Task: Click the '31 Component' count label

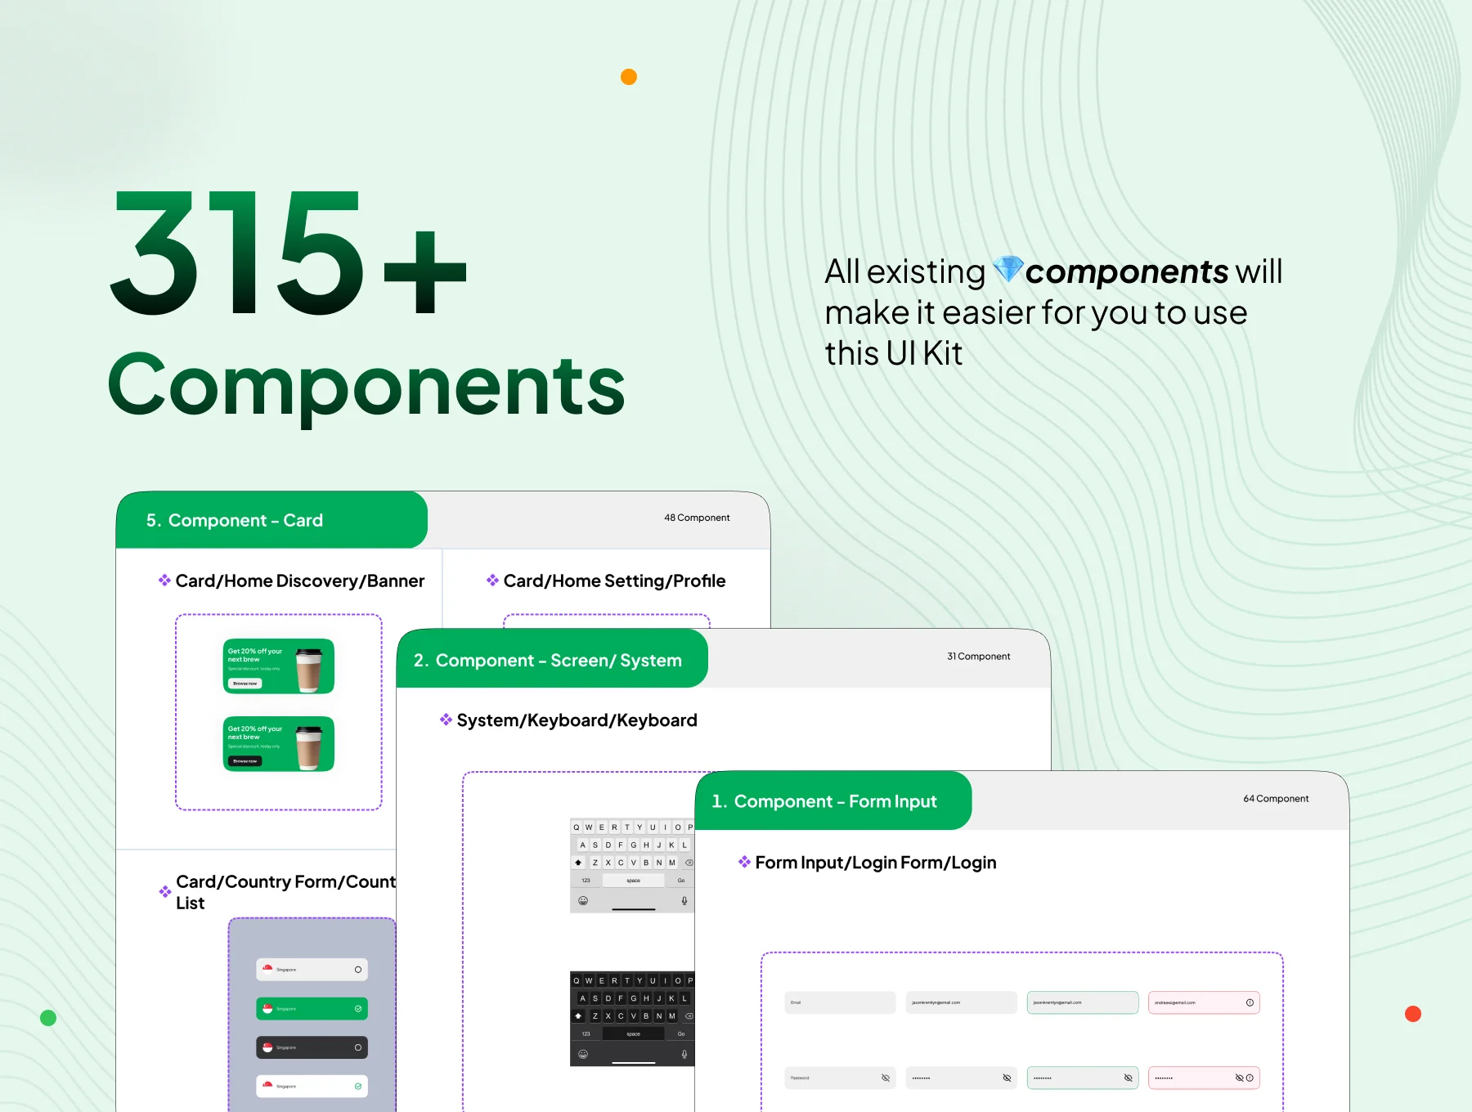Action: 978,657
